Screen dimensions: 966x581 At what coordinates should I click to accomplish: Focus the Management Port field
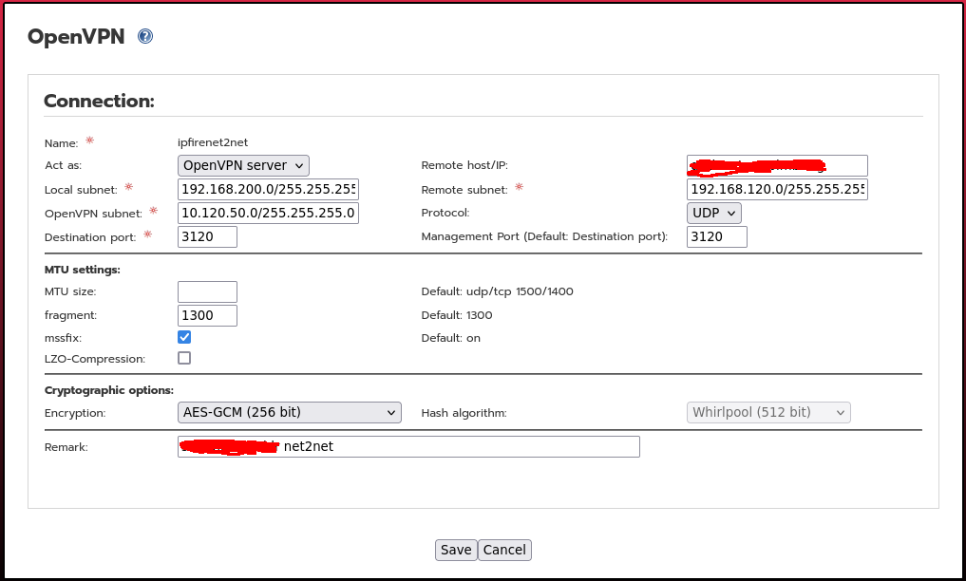pyautogui.click(x=717, y=237)
